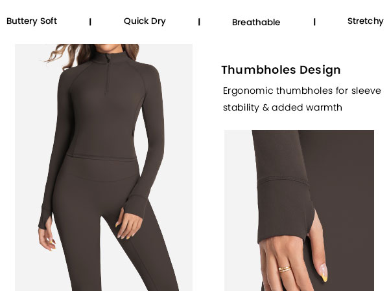Click the divider between Quick Dry and Breathable
Screen dimensions: 389x291
[x=199, y=22]
